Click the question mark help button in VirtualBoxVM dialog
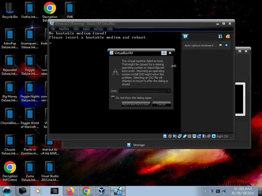 164,53
